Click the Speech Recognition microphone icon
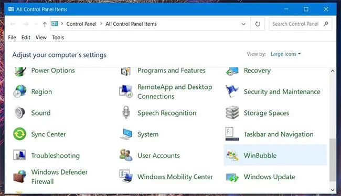341x196 pixels. coord(126,112)
